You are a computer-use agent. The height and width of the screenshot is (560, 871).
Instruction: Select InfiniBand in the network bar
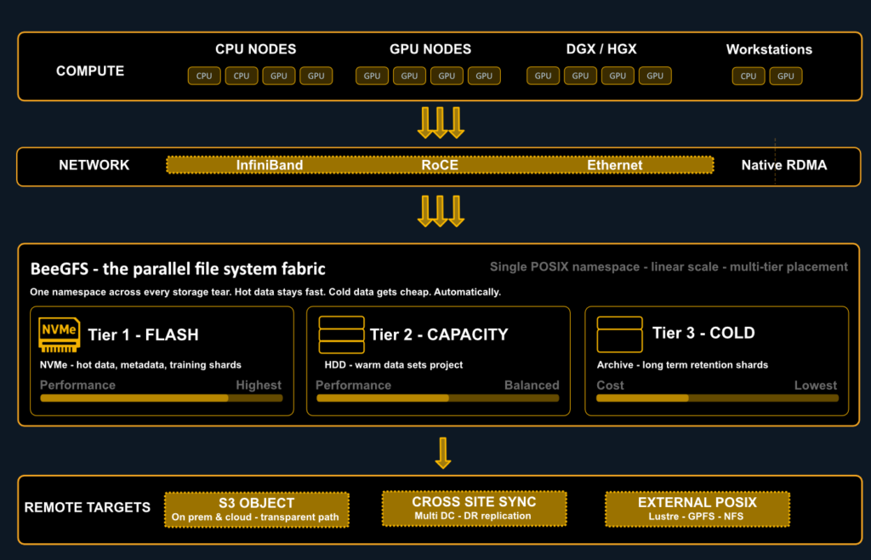[270, 165]
